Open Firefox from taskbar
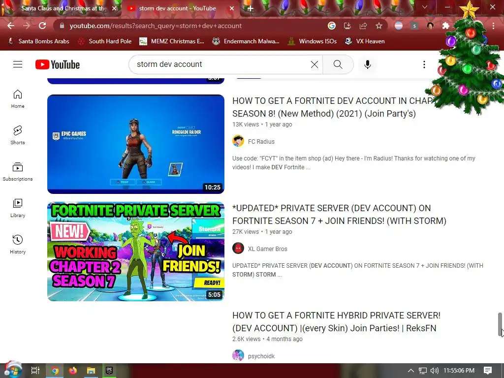The image size is (504, 378). coord(73,371)
